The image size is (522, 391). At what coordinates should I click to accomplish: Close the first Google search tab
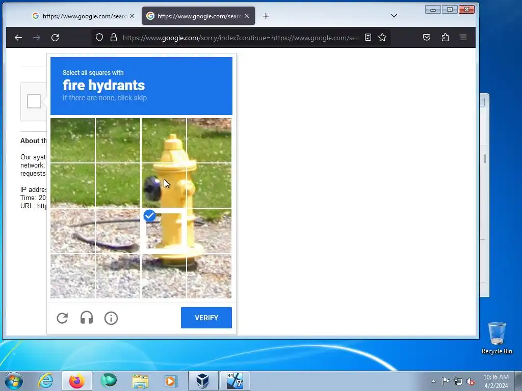coord(132,16)
